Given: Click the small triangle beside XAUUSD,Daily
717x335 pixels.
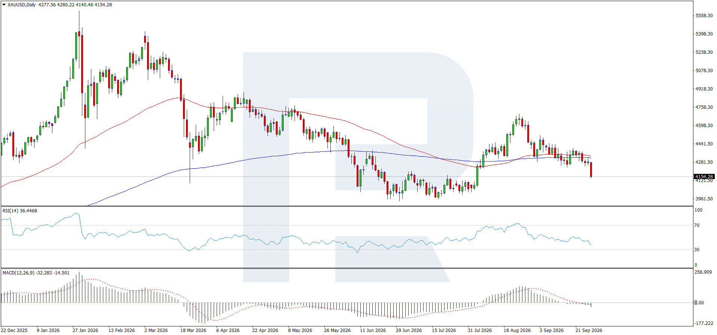Looking at the screenshot, I should pos(4,5).
